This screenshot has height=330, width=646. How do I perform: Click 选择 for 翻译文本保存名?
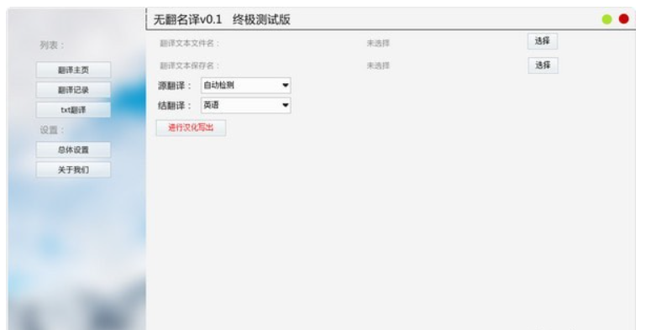point(543,65)
